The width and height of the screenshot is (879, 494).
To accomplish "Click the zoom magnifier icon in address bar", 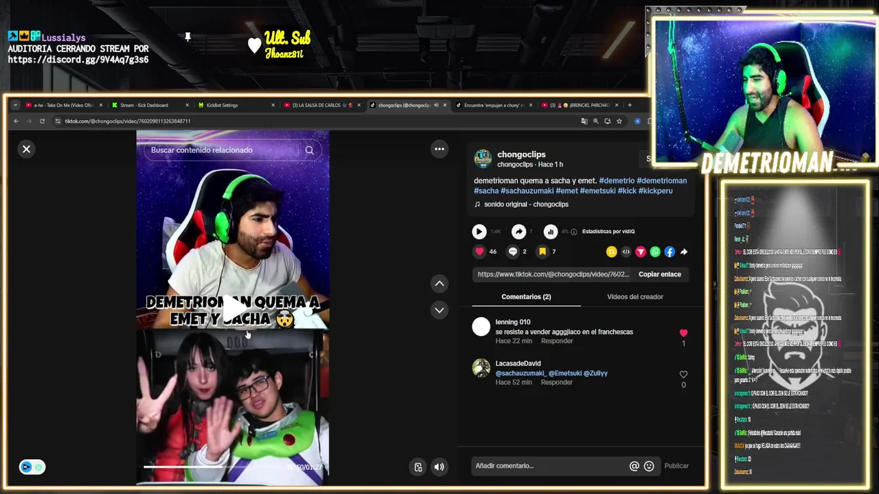I will tap(595, 121).
